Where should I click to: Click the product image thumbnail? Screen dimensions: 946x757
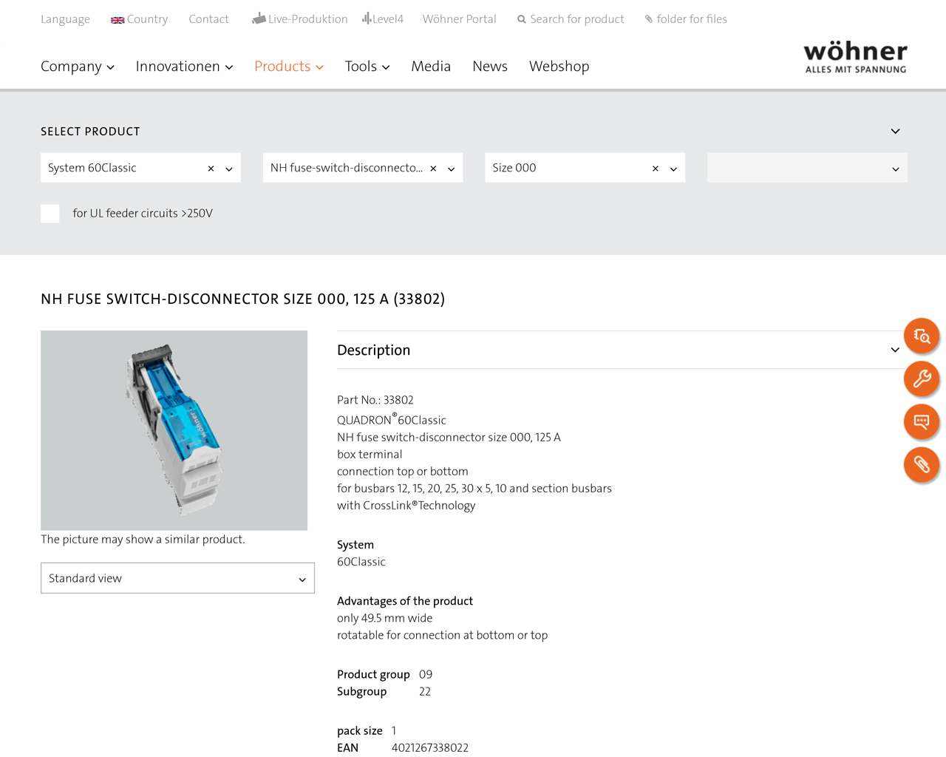[174, 430]
